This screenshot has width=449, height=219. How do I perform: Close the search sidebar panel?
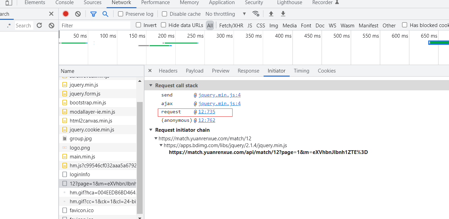tap(51, 14)
